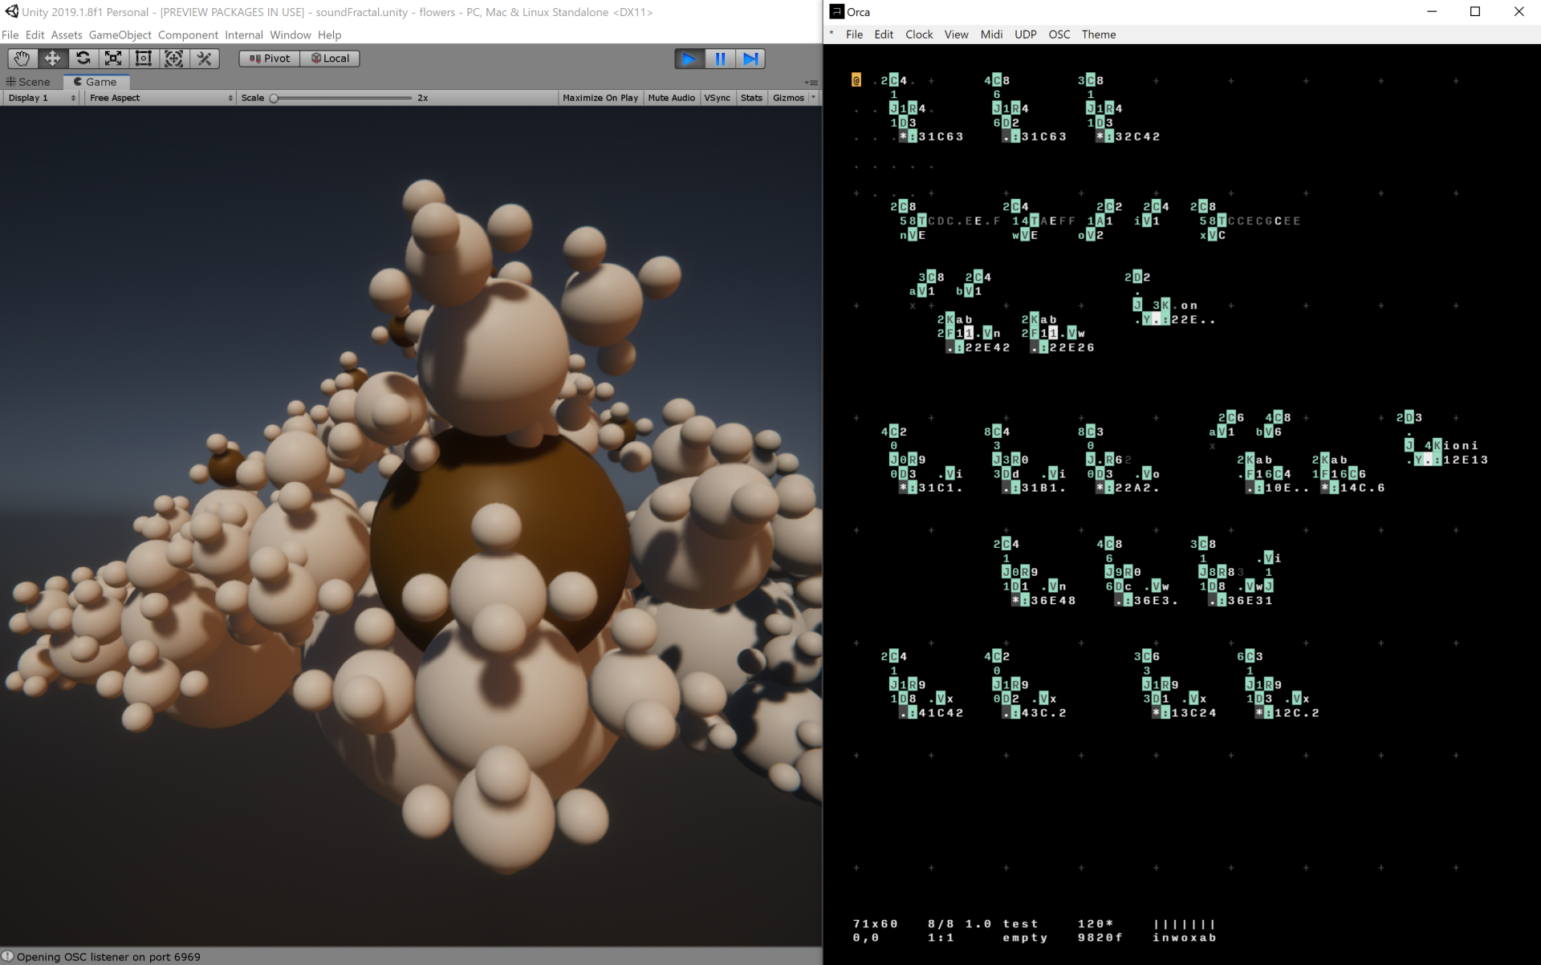Switch to the Game tab

[96, 82]
